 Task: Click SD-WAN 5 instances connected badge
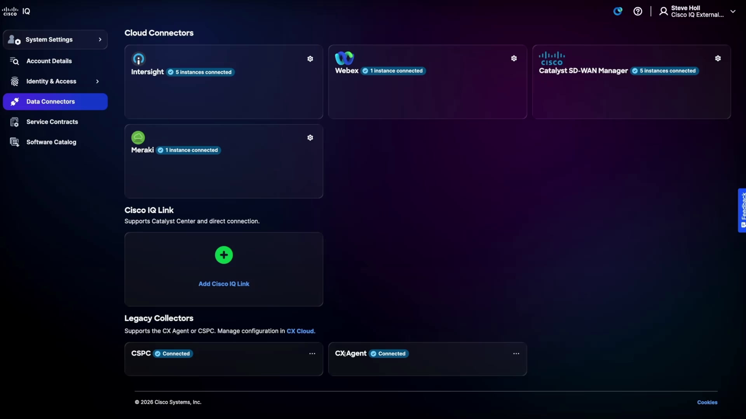[x=664, y=71]
